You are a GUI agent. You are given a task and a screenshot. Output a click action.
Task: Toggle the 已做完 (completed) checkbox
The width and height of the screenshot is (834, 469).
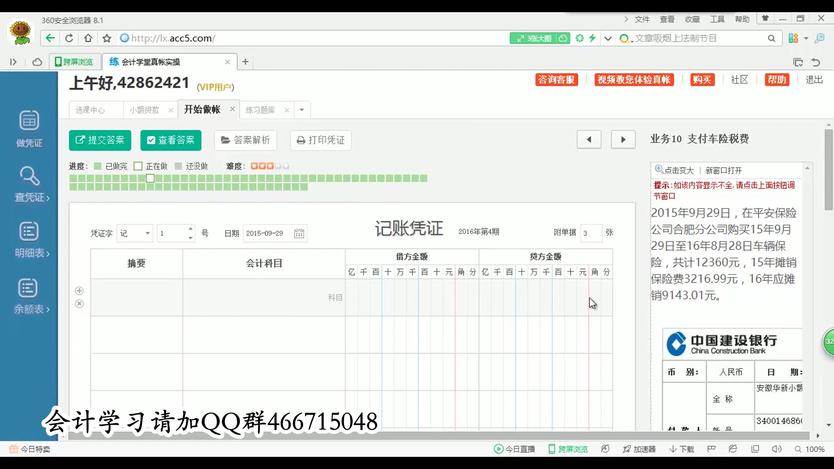(97, 165)
